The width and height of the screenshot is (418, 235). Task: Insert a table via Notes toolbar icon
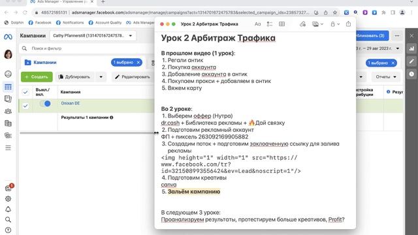[x=281, y=24]
